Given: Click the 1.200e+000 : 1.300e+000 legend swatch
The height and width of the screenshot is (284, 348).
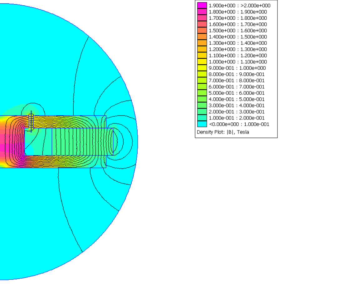Looking at the screenshot, I should click(x=202, y=49).
